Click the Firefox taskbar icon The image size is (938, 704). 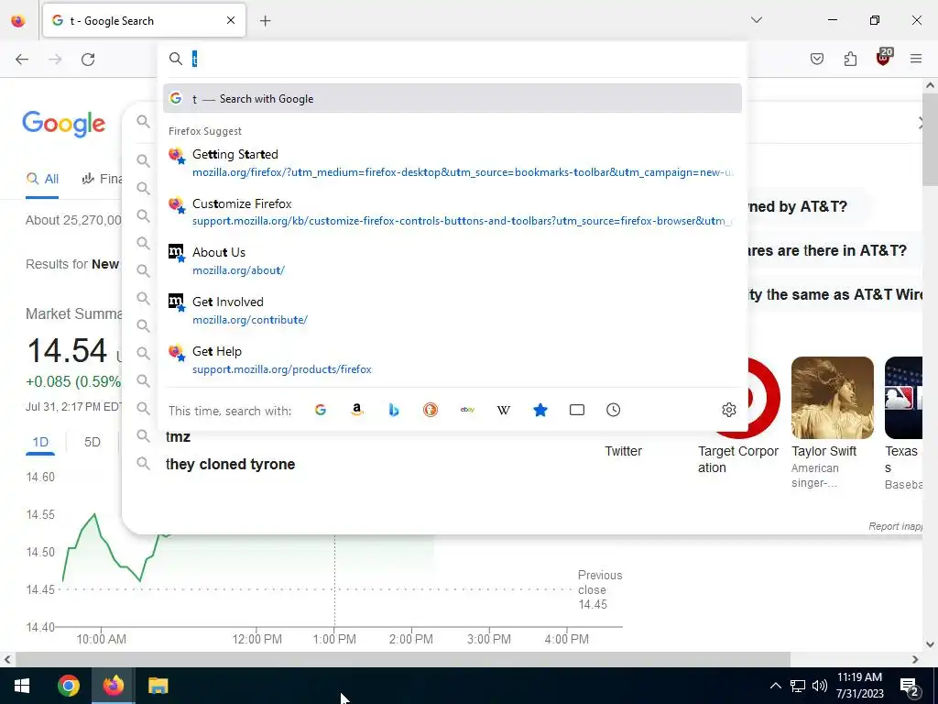[x=113, y=686]
